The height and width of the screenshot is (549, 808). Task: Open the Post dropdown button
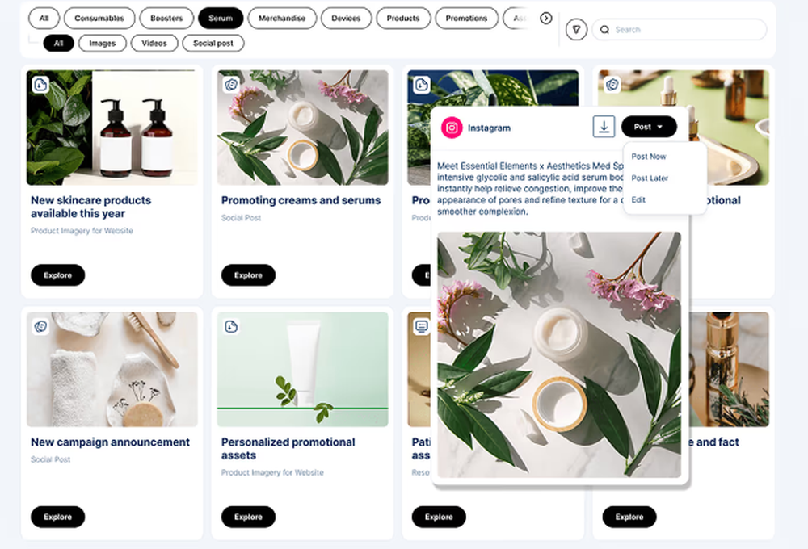click(x=649, y=127)
